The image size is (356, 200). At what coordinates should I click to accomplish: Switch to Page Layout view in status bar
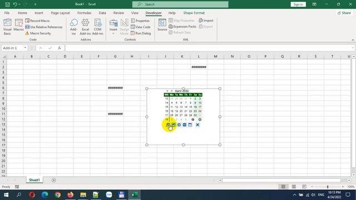(294, 187)
